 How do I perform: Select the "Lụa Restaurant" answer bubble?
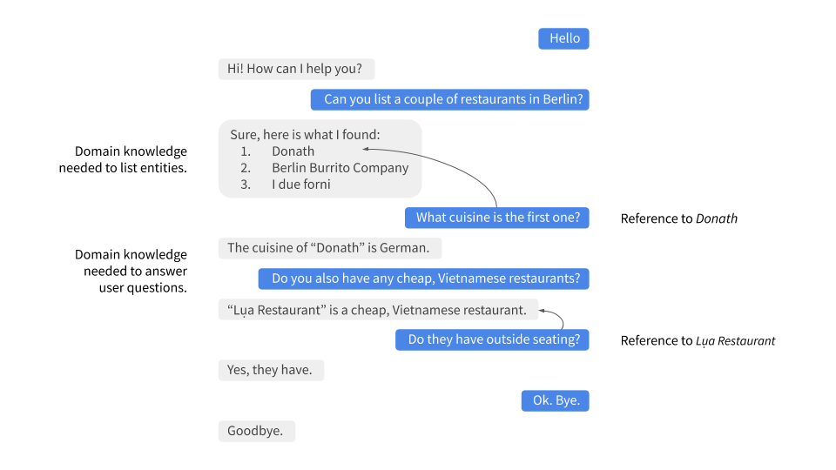coord(377,310)
